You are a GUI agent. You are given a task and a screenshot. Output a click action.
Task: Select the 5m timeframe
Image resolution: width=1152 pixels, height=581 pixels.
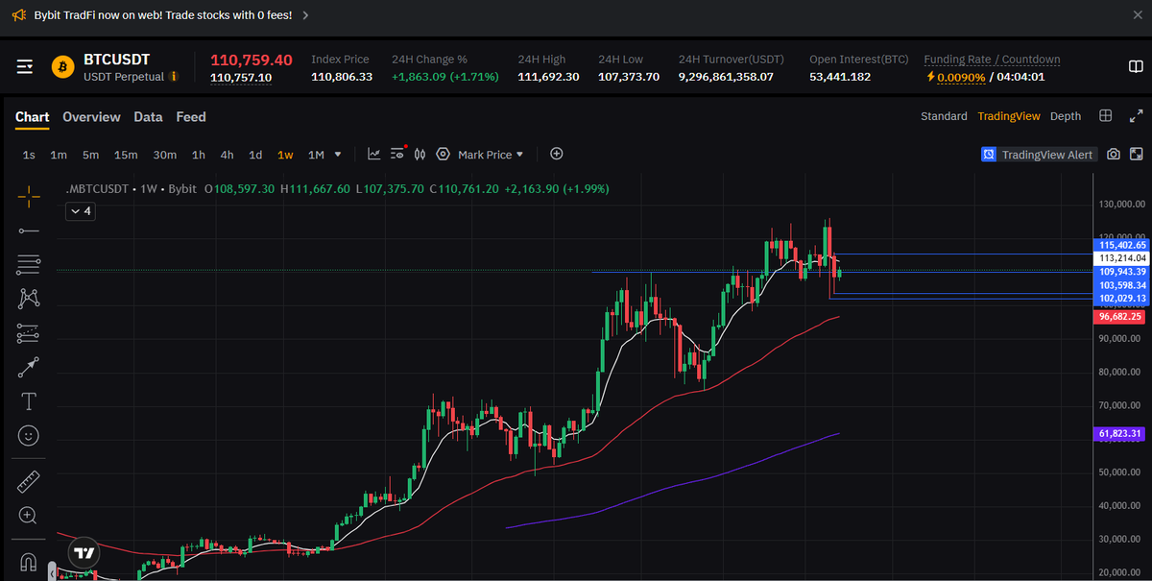90,155
